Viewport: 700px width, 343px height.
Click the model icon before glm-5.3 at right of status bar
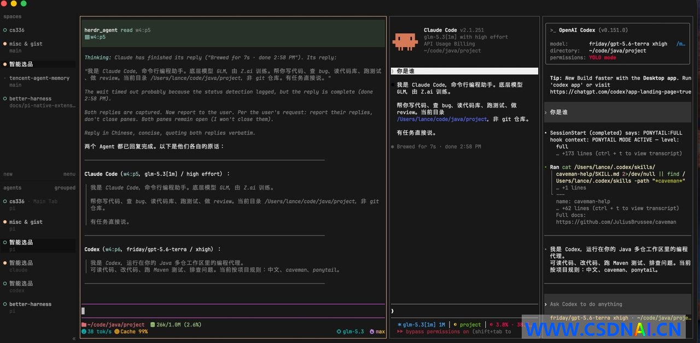click(339, 332)
